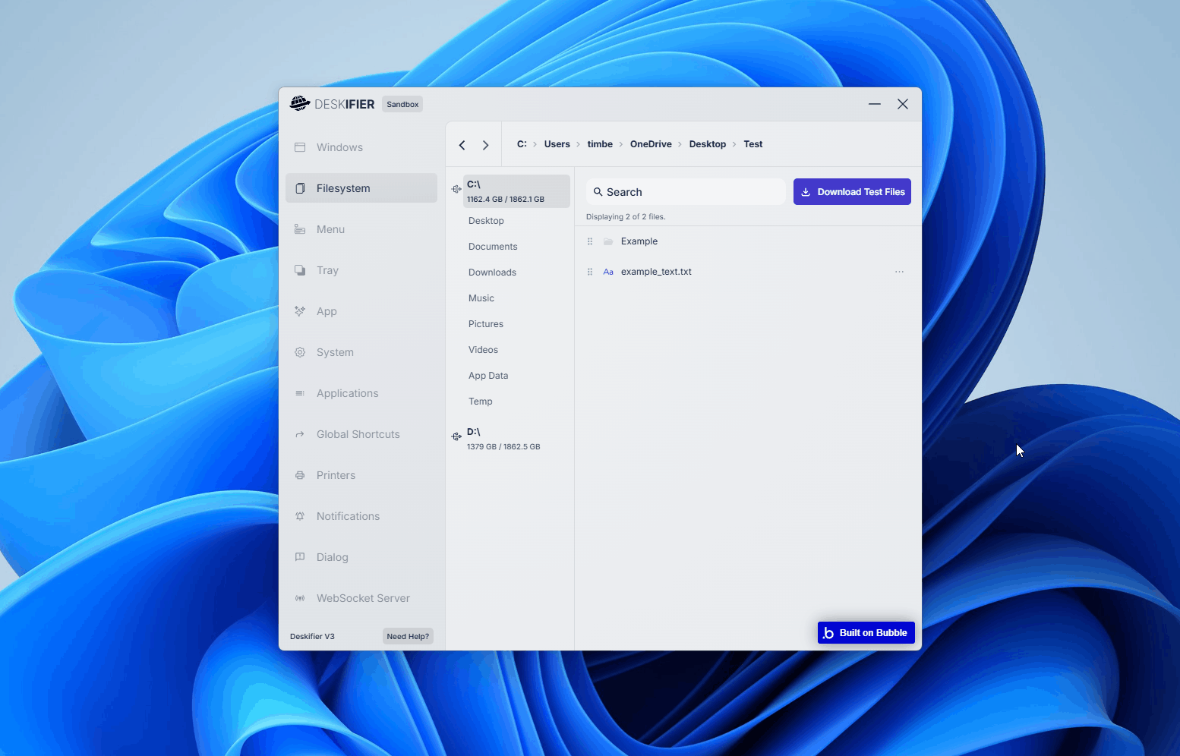Click the Need Help? button

408,636
